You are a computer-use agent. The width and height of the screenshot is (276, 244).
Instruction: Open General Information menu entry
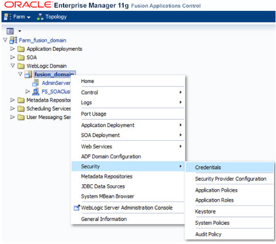tap(128, 219)
